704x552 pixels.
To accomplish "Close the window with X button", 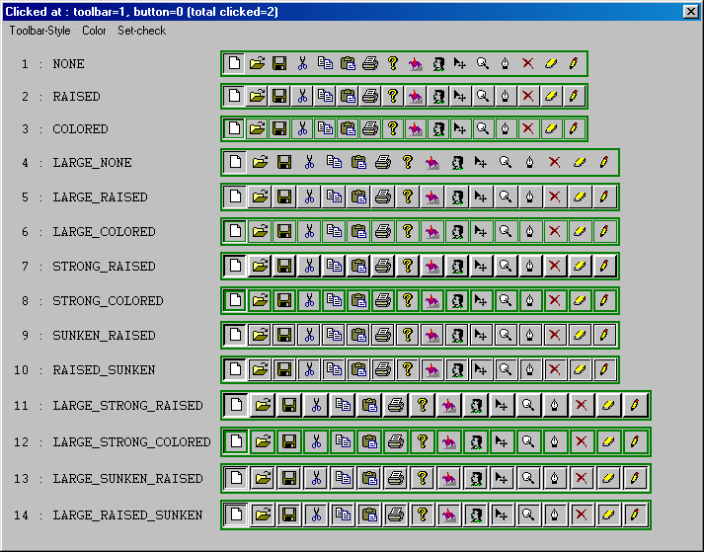I will tap(690, 11).
